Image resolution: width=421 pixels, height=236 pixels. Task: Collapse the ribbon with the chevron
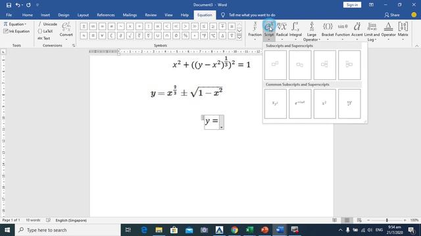click(x=416, y=46)
